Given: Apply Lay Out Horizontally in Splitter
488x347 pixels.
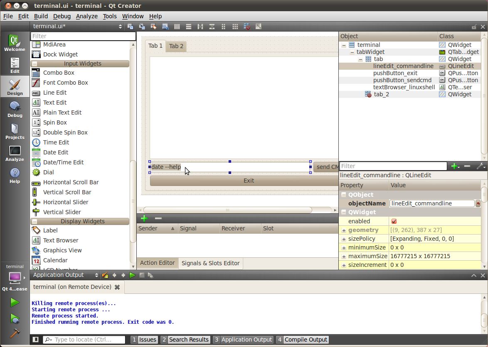Looking at the screenshot, I should tap(200, 27).
